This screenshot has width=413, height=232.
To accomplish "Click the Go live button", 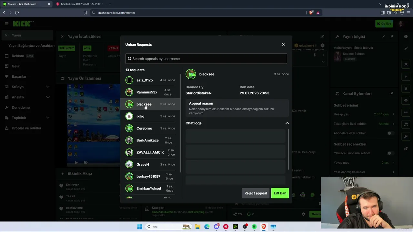I will click(x=384, y=24).
